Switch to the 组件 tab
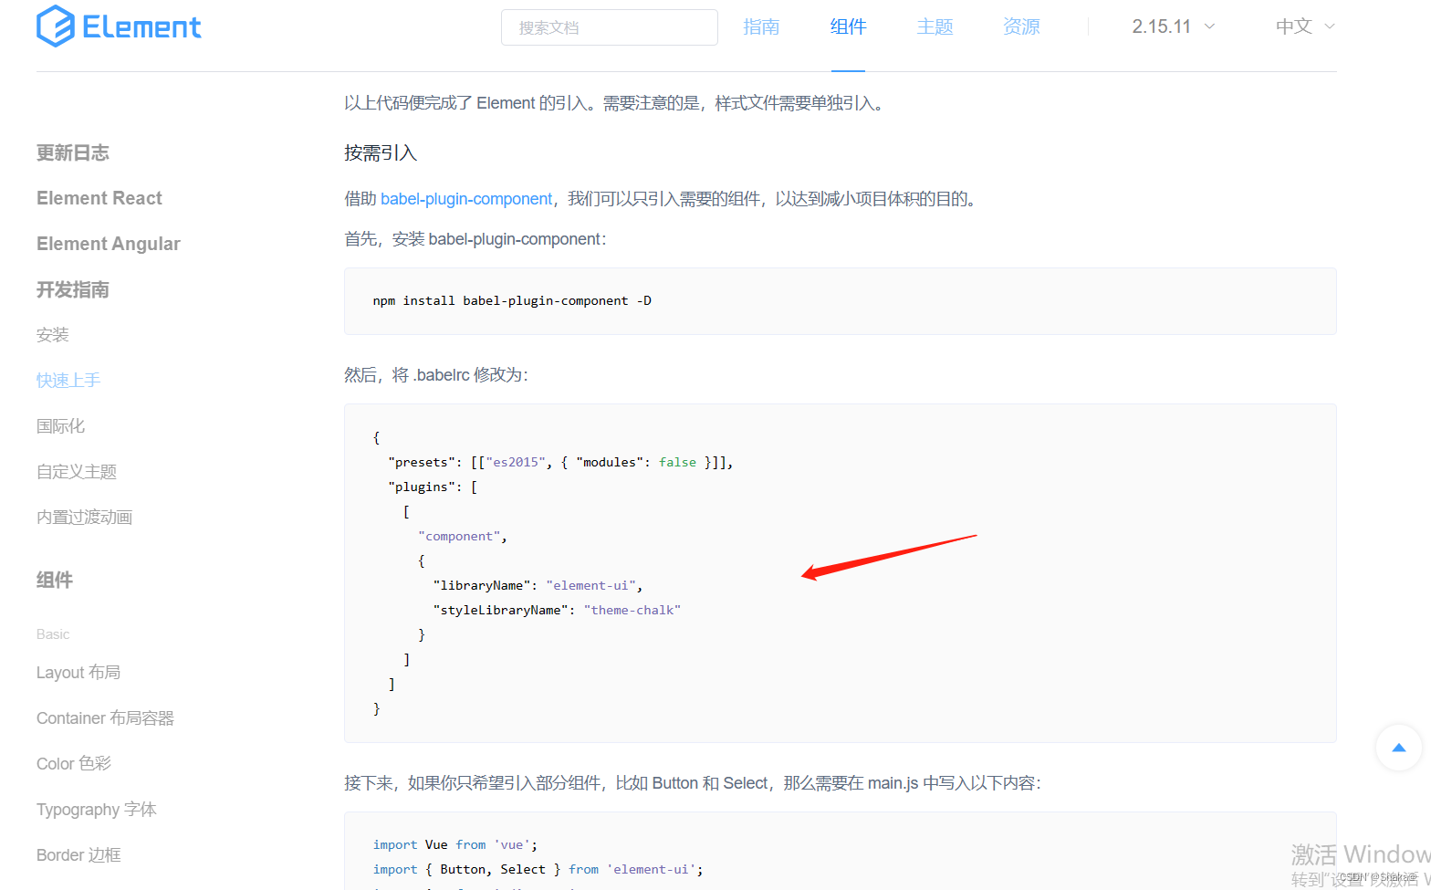The width and height of the screenshot is (1431, 890). 848,27
